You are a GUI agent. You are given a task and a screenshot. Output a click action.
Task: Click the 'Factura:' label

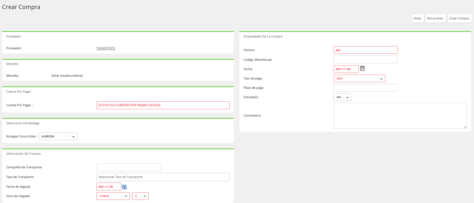[250, 50]
